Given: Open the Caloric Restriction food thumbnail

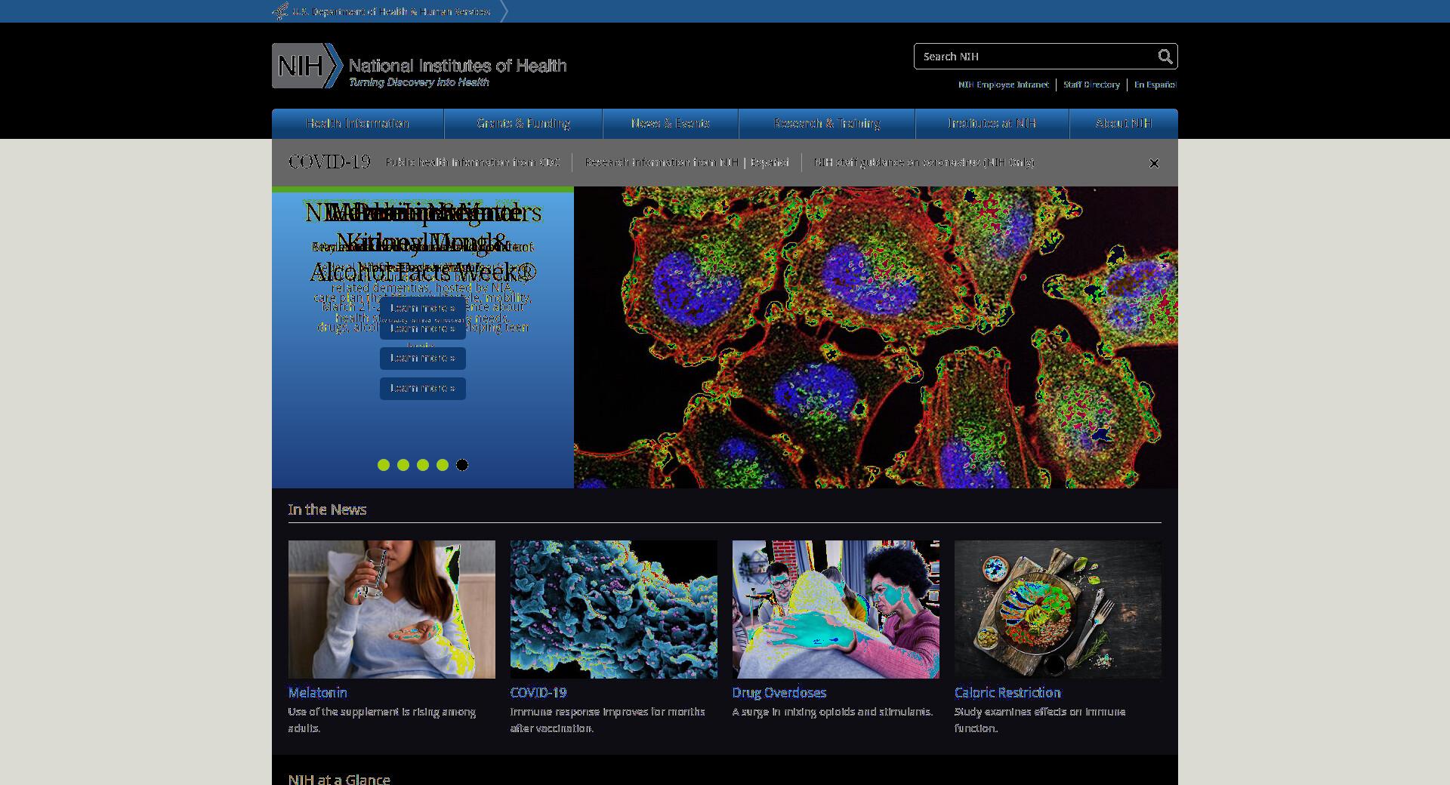Looking at the screenshot, I should click(1058, 609).
